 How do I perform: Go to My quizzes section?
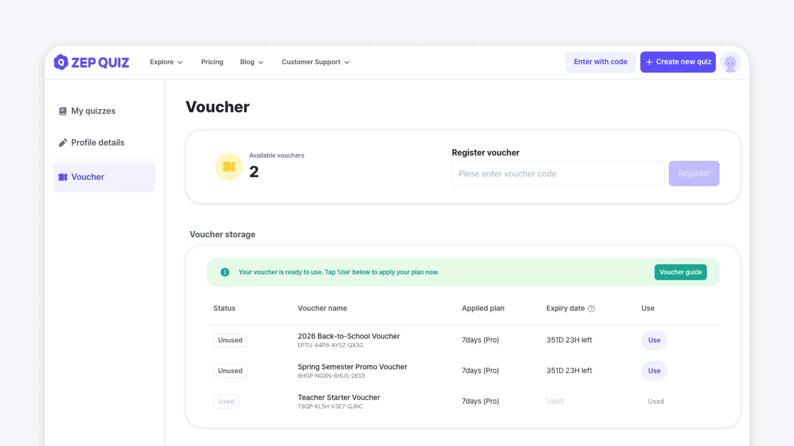(93, 111)
